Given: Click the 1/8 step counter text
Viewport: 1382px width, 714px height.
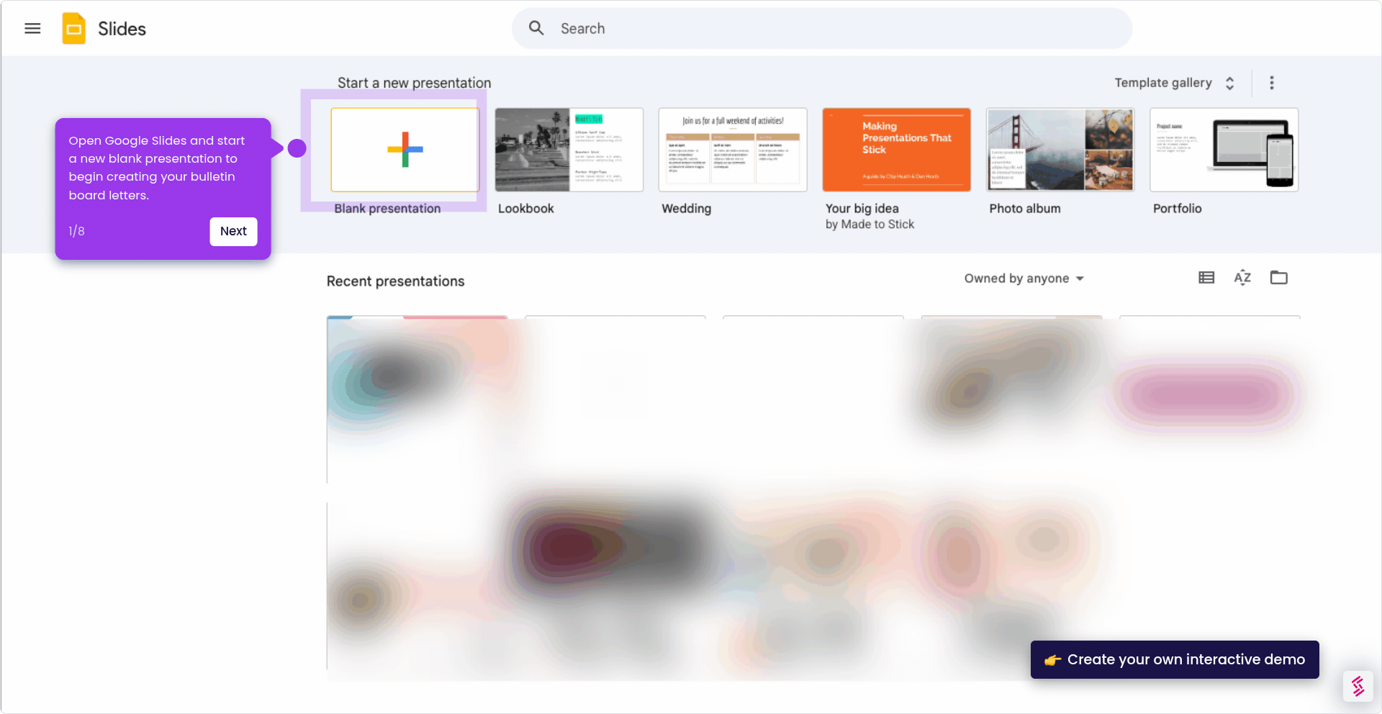Looking at the screenshot, I should pos(76,231).
